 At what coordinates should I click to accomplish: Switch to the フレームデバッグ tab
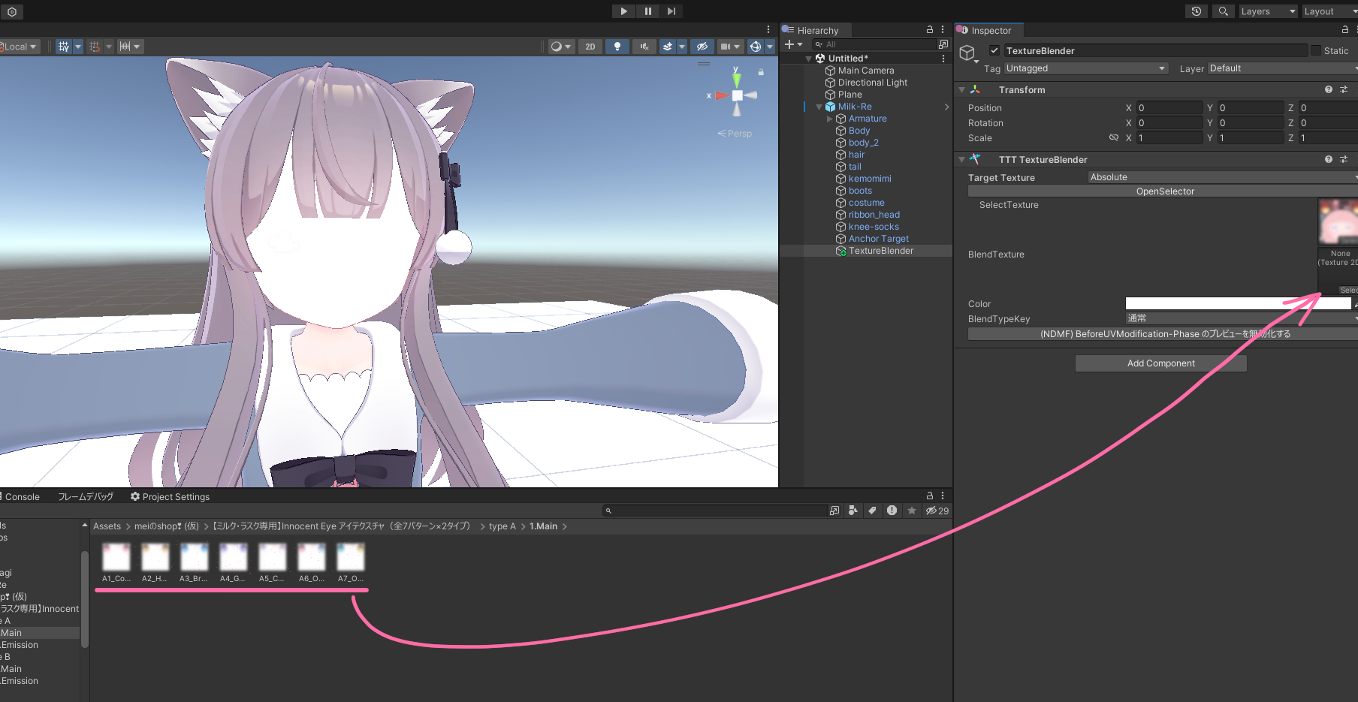[85, 496]
